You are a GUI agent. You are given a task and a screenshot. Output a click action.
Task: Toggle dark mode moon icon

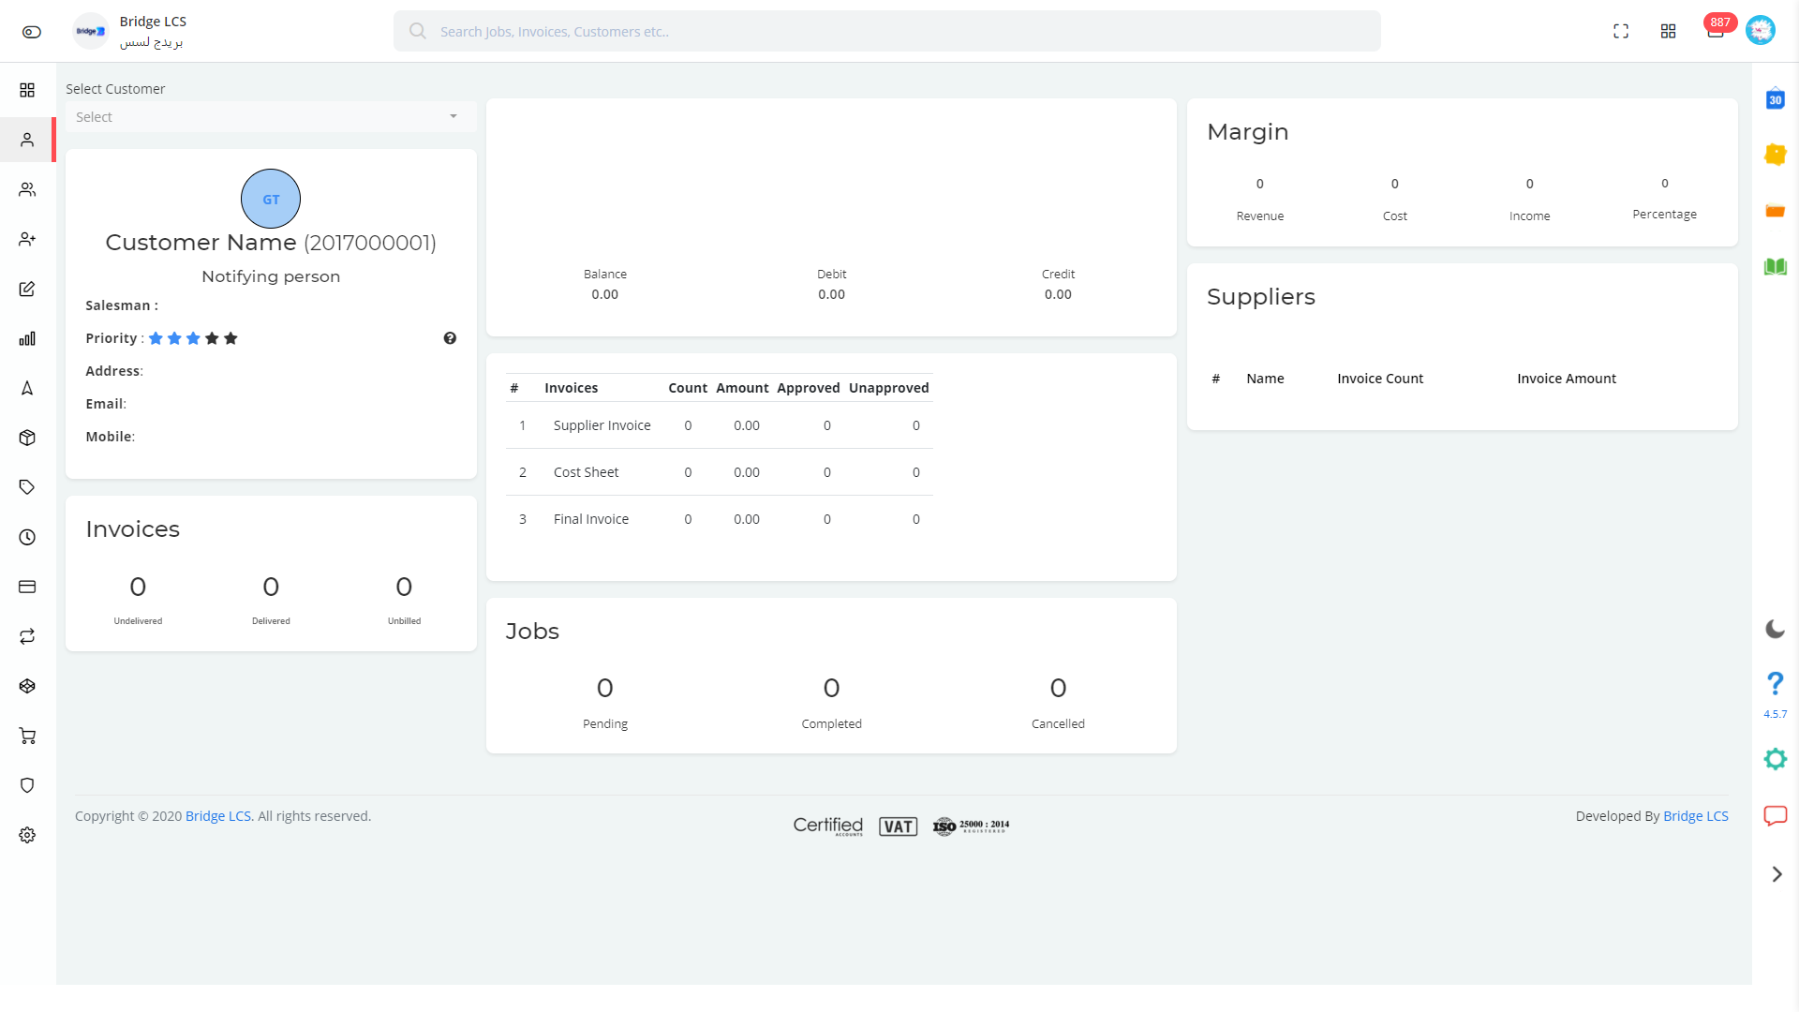tap(1775, 631)
